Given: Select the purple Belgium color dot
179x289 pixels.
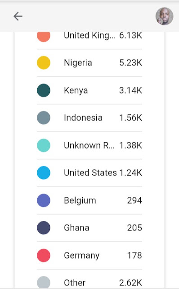Looking at the screenshot, I should (x=44, y=200).
